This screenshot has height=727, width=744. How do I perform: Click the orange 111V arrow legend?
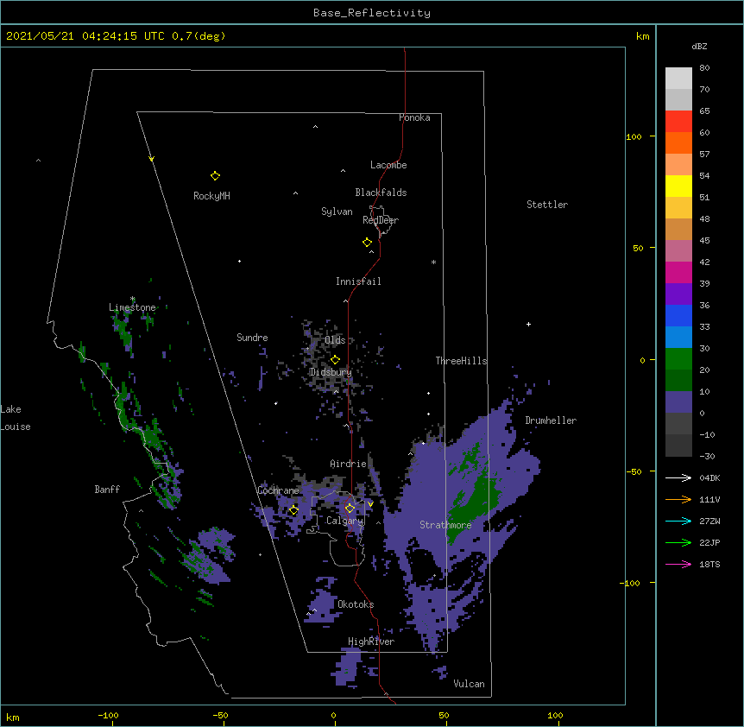click(678, 499)
